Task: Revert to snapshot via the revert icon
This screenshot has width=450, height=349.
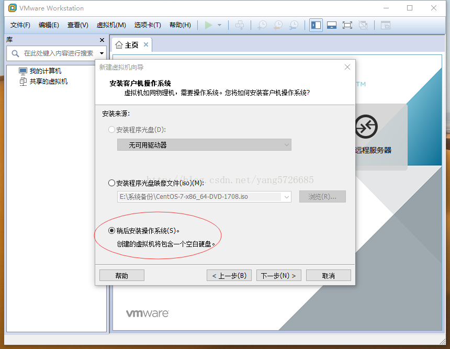Action: (x=278, y=25)
